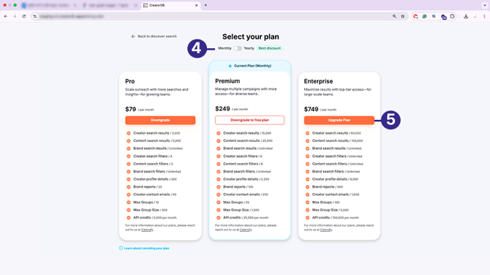Click the Yearly billing label

click(249, 48)
